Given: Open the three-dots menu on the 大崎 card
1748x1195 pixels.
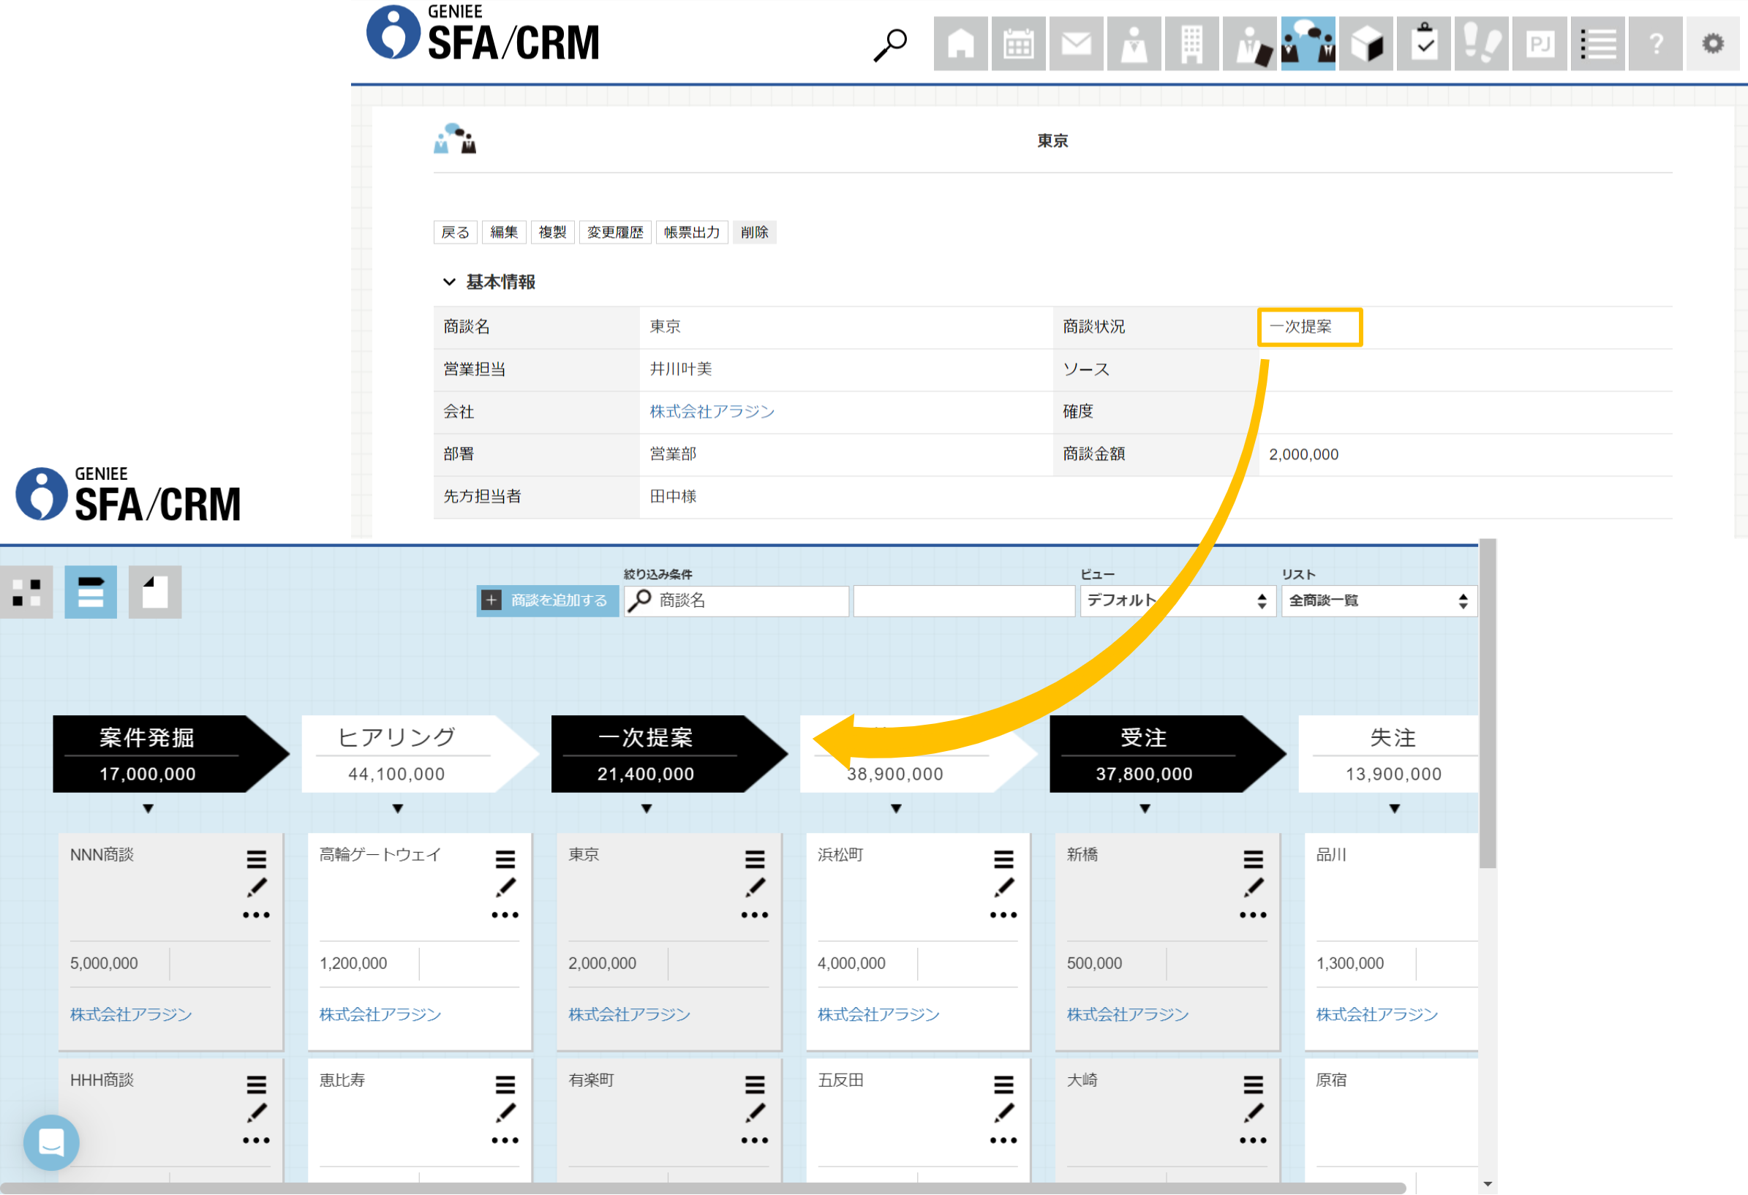Looking at the screenshot, I should [1253, 1142].
